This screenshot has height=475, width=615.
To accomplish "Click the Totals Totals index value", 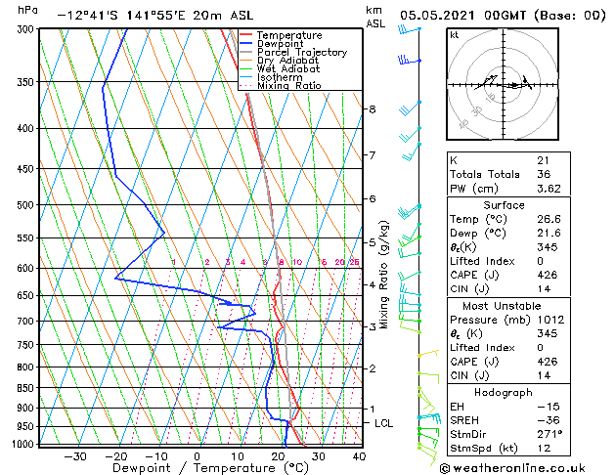I will [544, 174].
